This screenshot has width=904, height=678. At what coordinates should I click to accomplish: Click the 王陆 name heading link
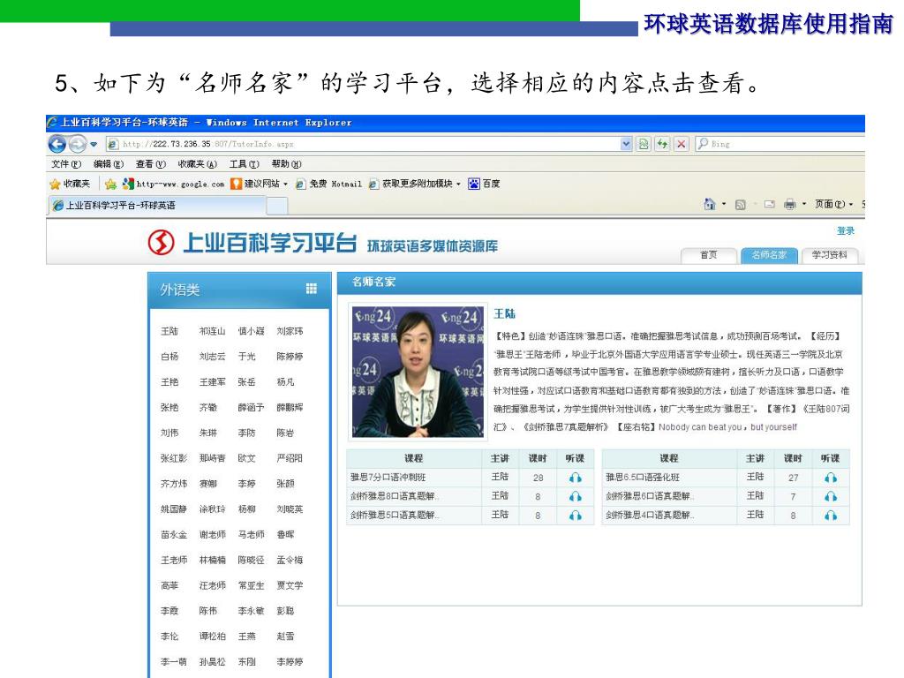[504, 313]
